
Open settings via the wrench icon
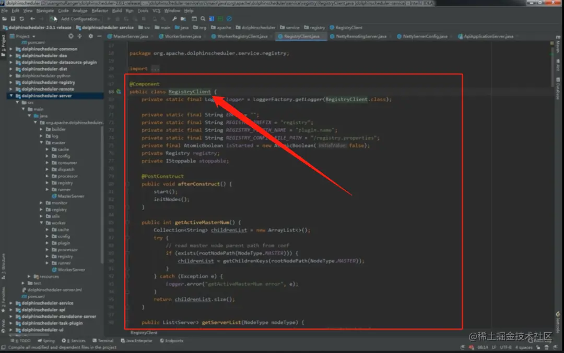[x=174, y=19]
